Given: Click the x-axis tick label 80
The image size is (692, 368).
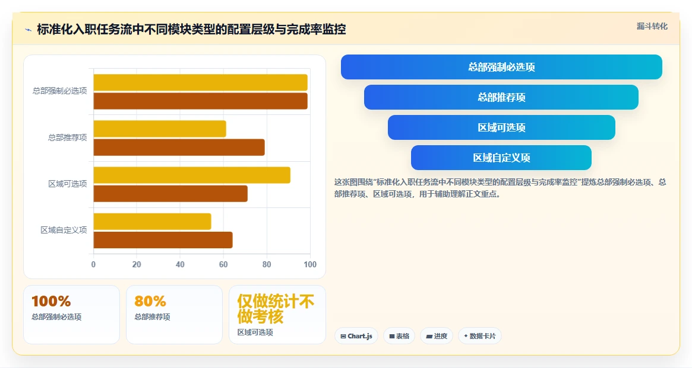Looking at the screenshot, I should click(x=267, y=264).
